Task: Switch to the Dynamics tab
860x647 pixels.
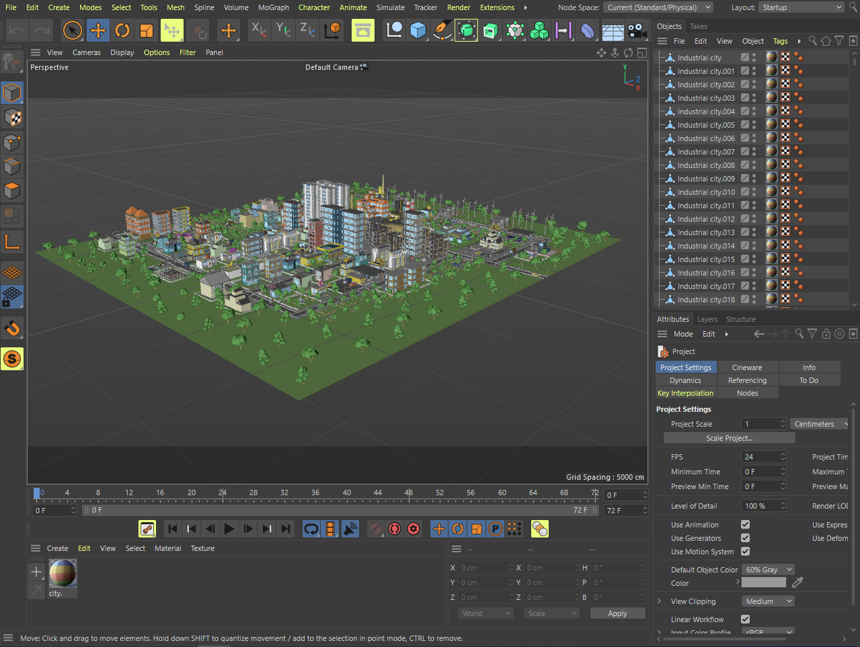Action: coord(685,380)
